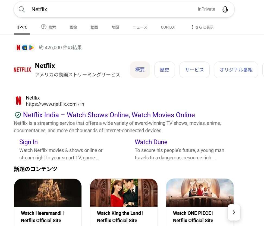Advance carousel with right chevron arrow
264x226 pixels.
tap(234, 212)
